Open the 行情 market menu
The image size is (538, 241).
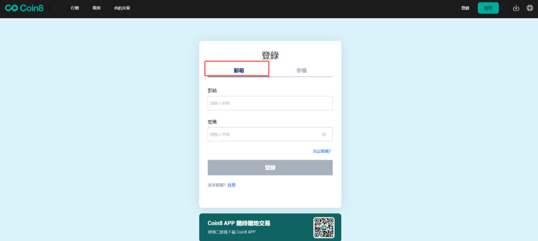coord(75,8)
